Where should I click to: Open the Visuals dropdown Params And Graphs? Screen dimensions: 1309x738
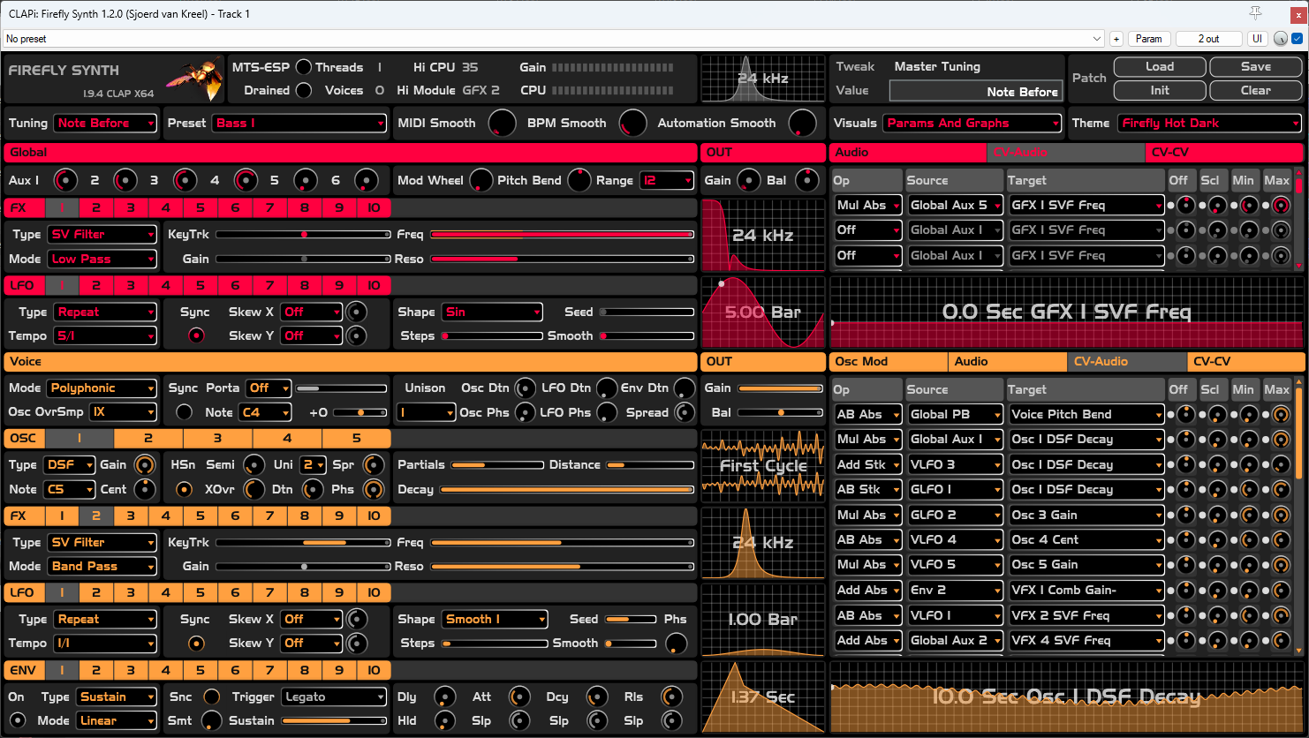[x=972, y=124]
